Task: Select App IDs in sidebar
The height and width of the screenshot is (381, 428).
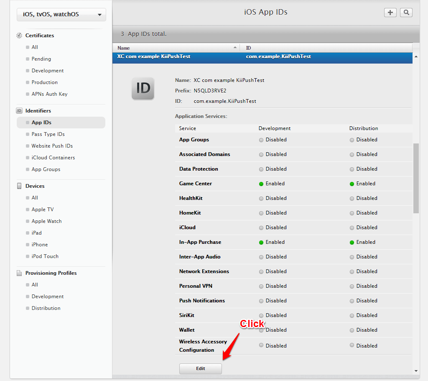Action: click(x=61, y=123)
